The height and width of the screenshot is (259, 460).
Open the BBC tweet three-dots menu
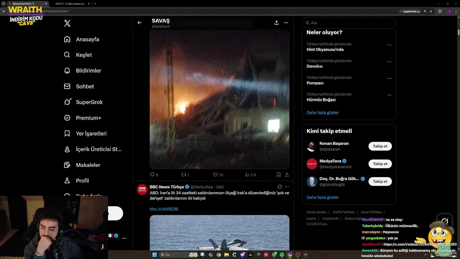[x=287, y=187]
